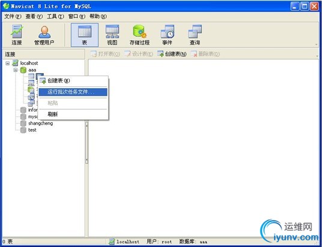Select the localhost connection icon in tree
Screen dimensions: 322x247
16,63
